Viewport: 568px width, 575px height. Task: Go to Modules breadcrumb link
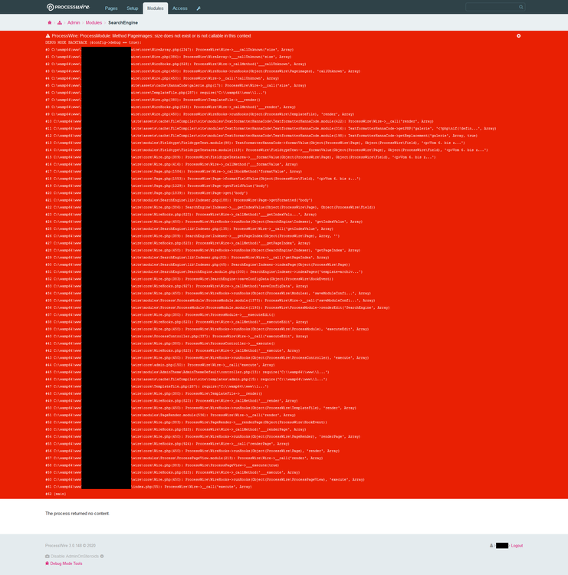[x=94, y=23]
